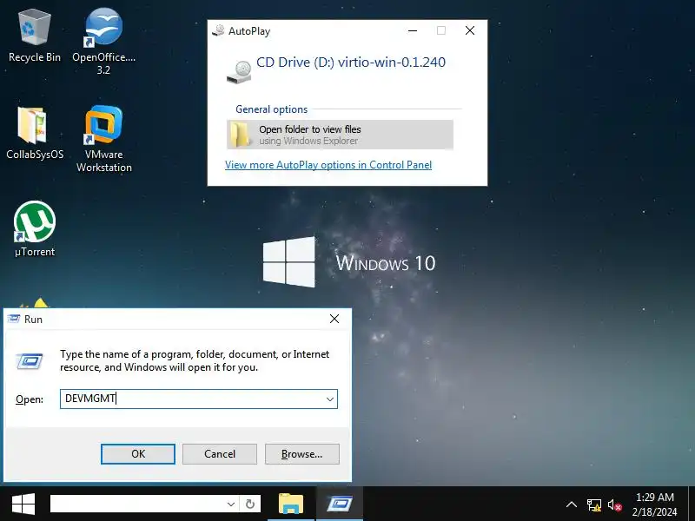Expand the taskbar address bar dropdown
Screen dimensions: 695x521
click(x=231, y=504)
